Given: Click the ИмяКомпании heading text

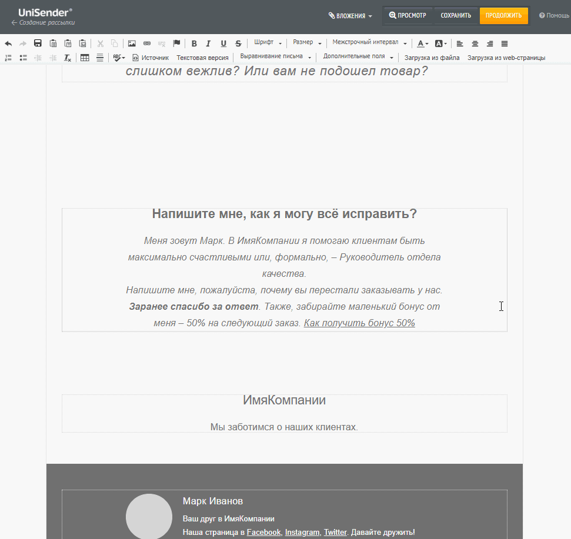Looking at the screenshot, I should coord(285,400).
